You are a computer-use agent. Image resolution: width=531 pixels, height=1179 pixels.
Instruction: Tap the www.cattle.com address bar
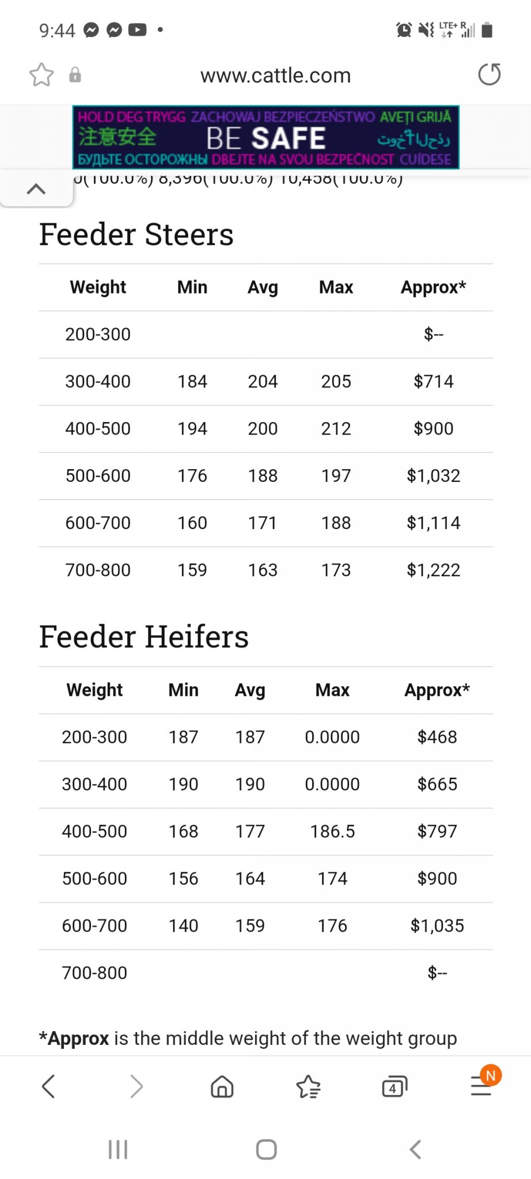click(275, 75)
